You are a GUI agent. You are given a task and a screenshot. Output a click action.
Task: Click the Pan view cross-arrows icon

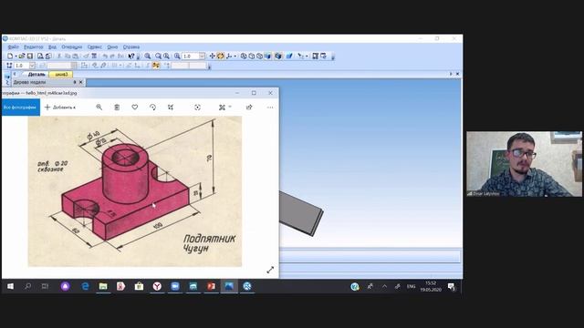[x=212, y=56]
